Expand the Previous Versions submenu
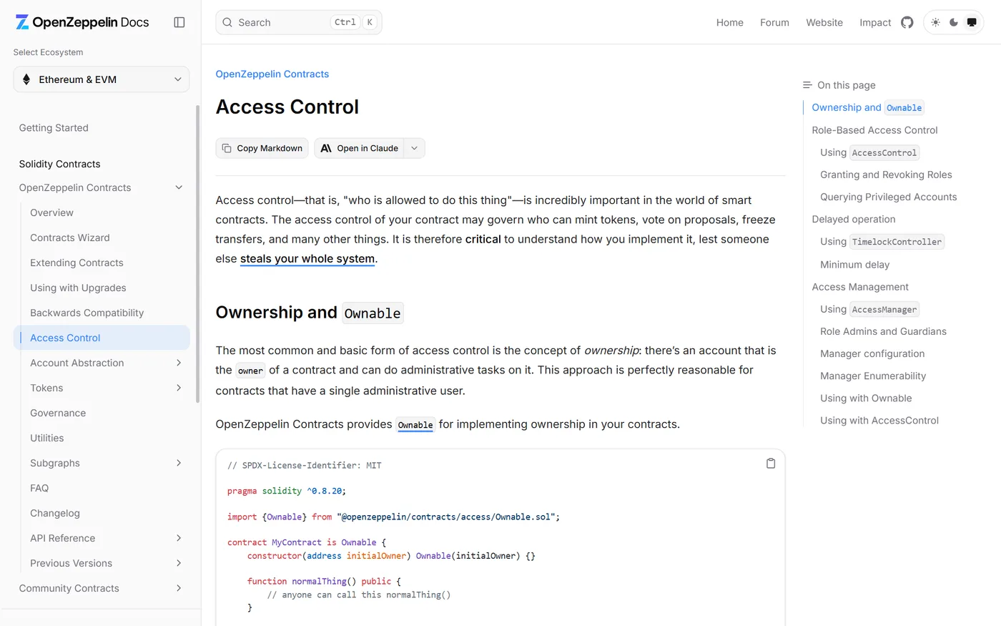This screenshot has width=1001, height=626. [179, 563]
